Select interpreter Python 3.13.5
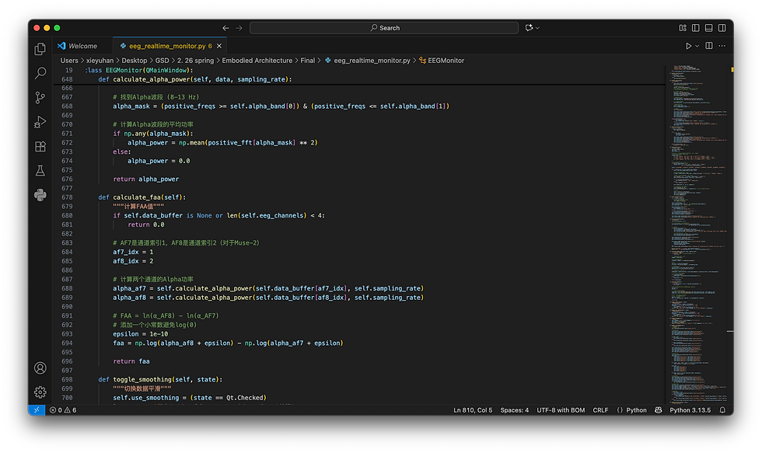 click(x=690, y=409)
